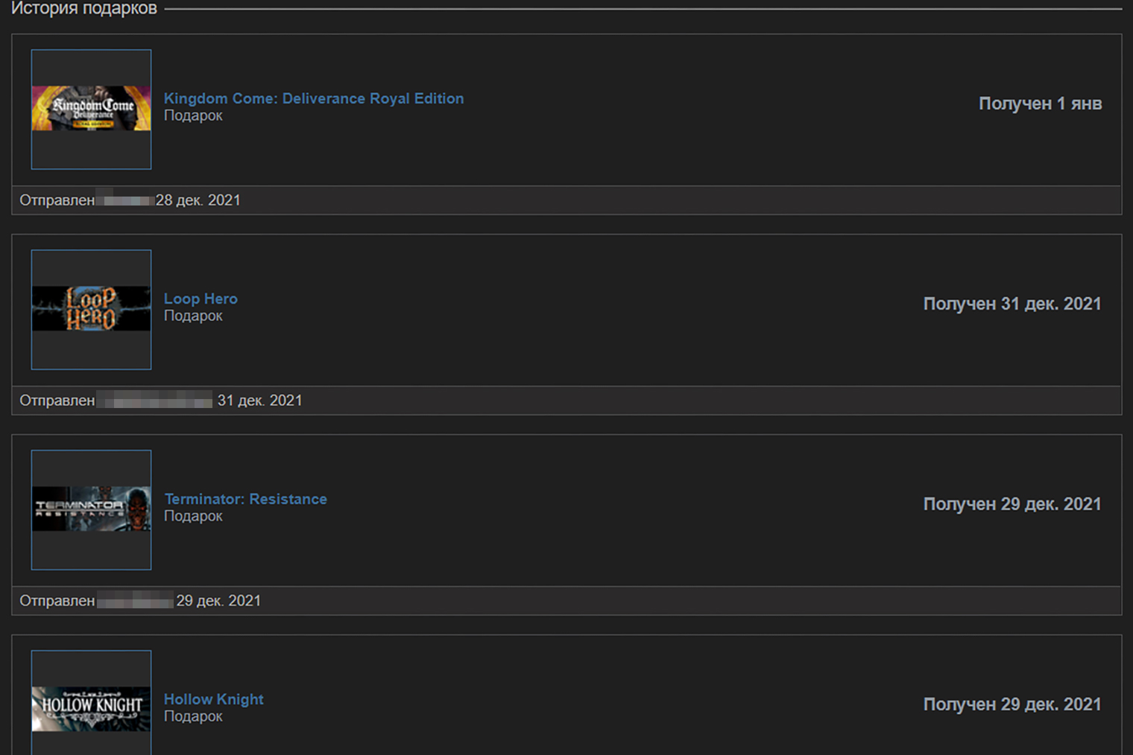The width and height of the screenshot is (1133, 755).
Task: Click the Terminator: Resistance game thumbnail
Action: coord(91,509)
